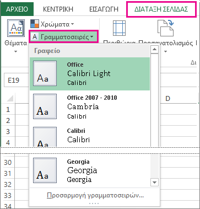Choose the Georgia font theme
This screenshot has width=200, height=209.
tap(90, 171)
